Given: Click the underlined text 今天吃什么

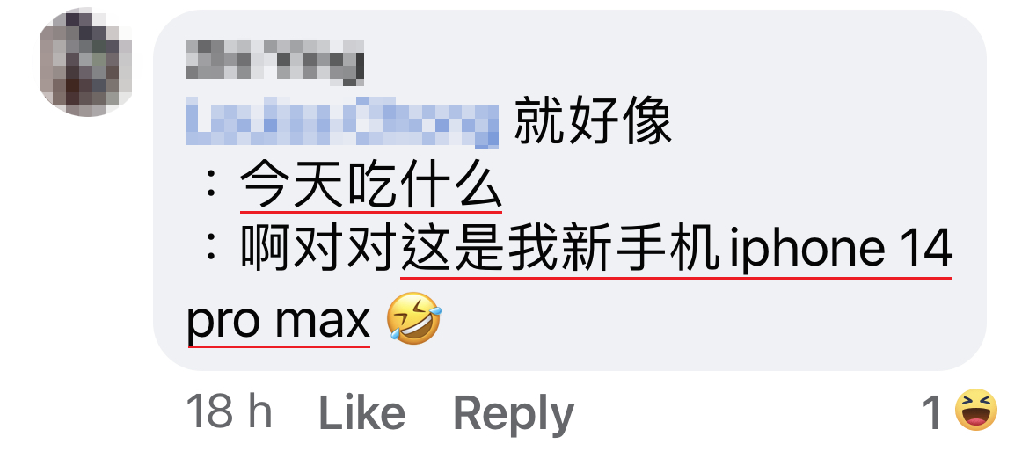Looking at the screenshot, I should 371,185.
